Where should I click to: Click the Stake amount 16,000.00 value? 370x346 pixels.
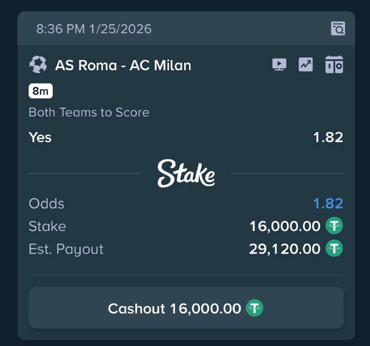pos(285,226)
